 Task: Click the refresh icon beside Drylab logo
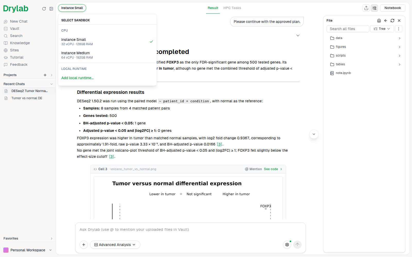pyautogui.click(x=44, y=9)
